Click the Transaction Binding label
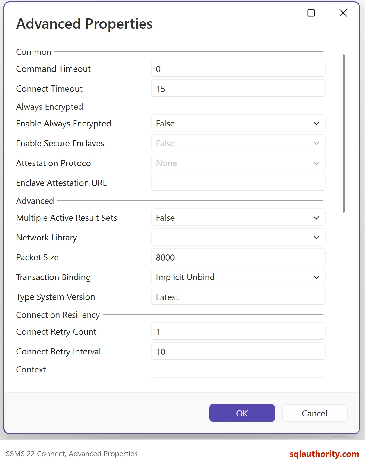 (54, 277)
